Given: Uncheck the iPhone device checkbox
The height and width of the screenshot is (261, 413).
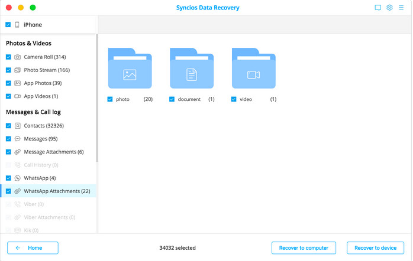Looking at the screenshot, I should coord(8,25).
